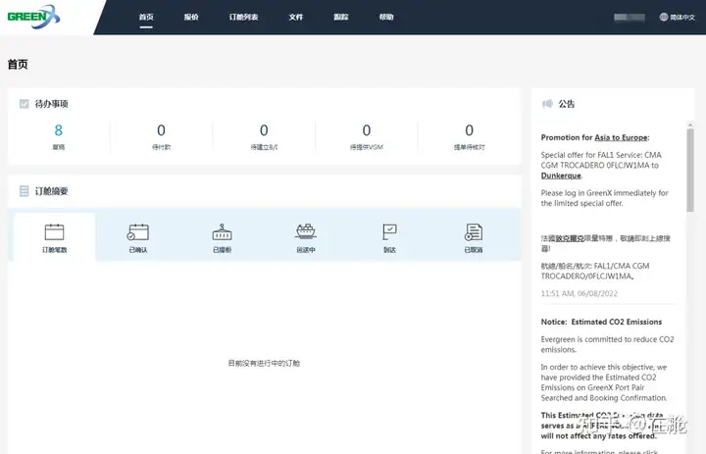The width and height of the screenshot is (706, 454).
Task: Switch to the 运送中 ship in-transit tab
Action: [306, 237]
